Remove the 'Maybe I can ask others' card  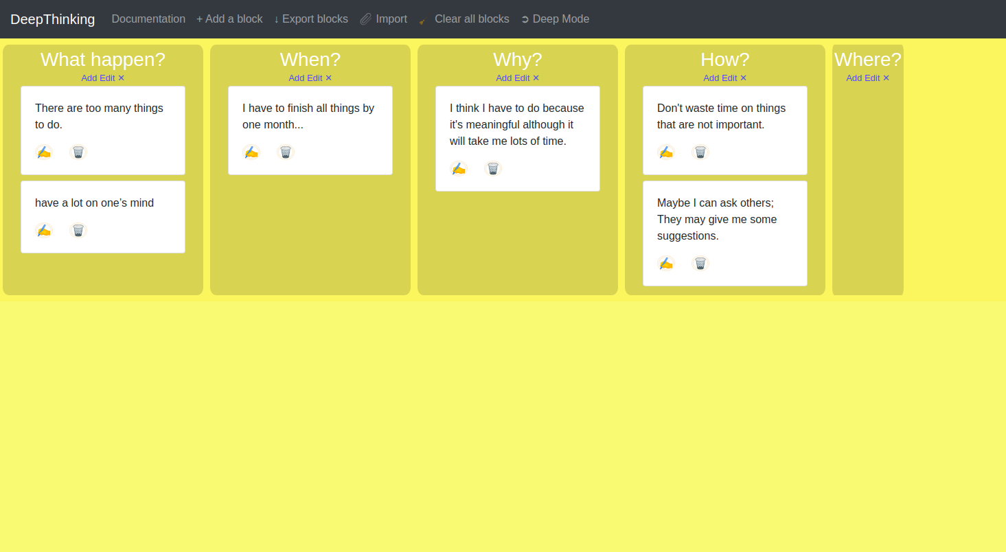(700, 264)
